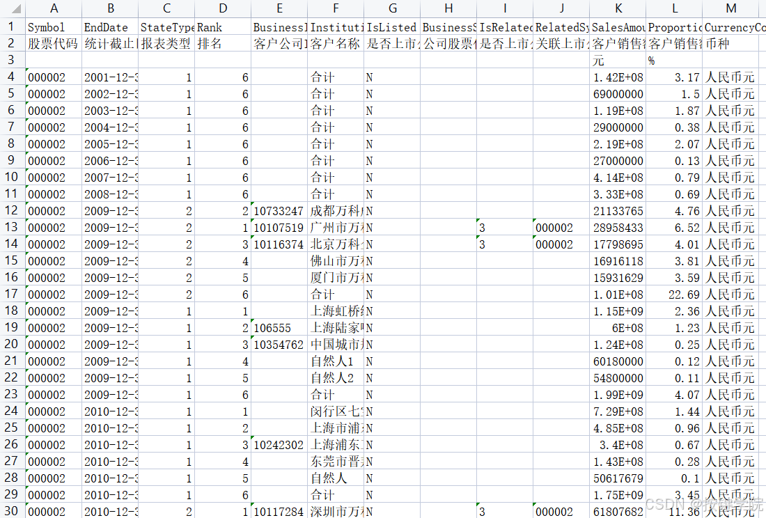
Task: Click the 北京万科 customer cell
Action: pos(336,244)
